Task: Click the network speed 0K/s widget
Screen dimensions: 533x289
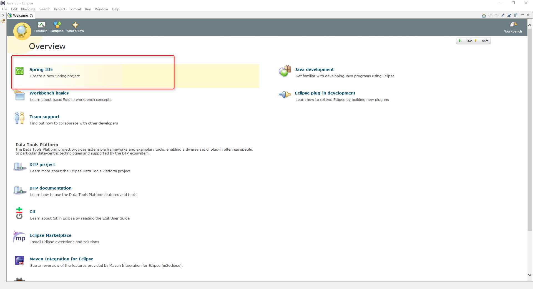Action: [473, 41]
